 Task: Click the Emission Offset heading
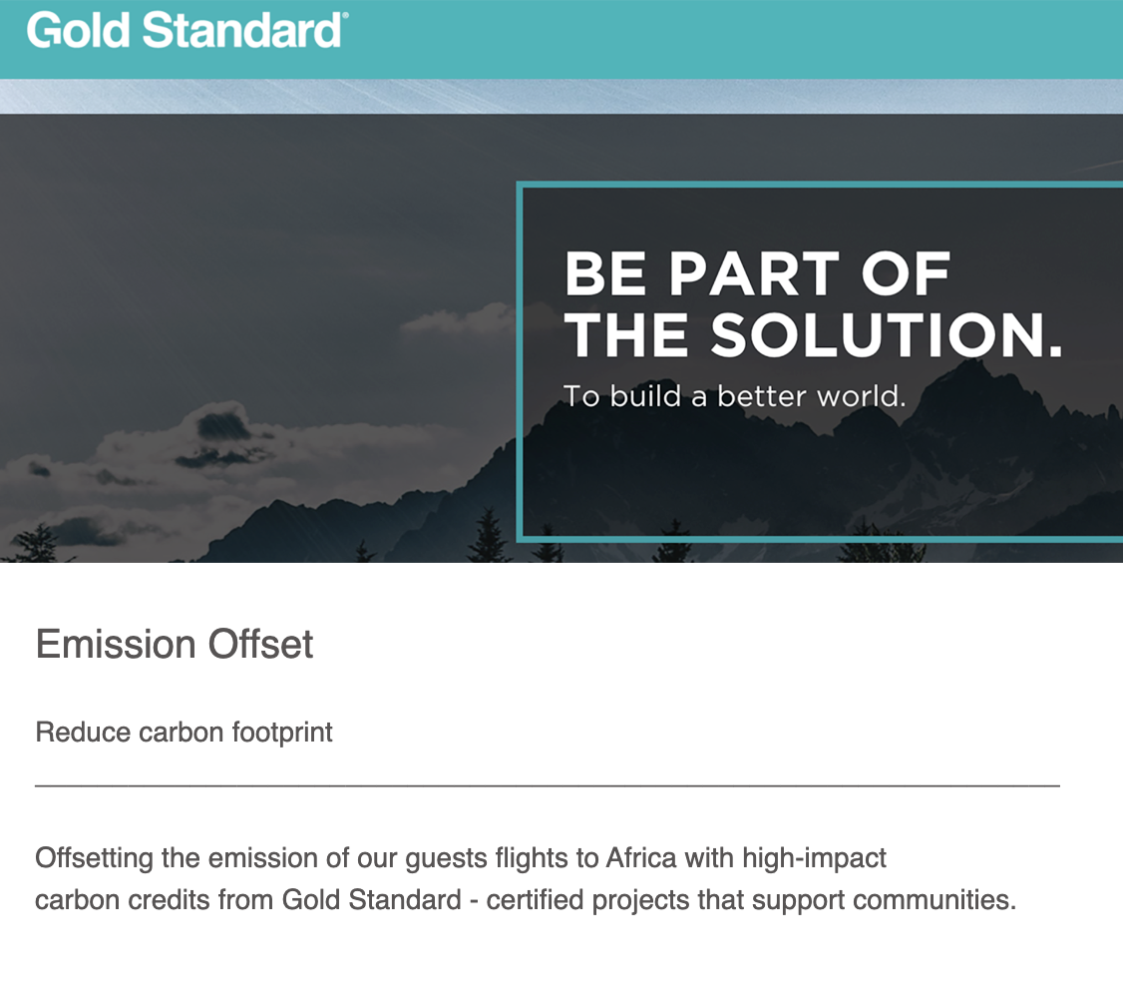175,644
